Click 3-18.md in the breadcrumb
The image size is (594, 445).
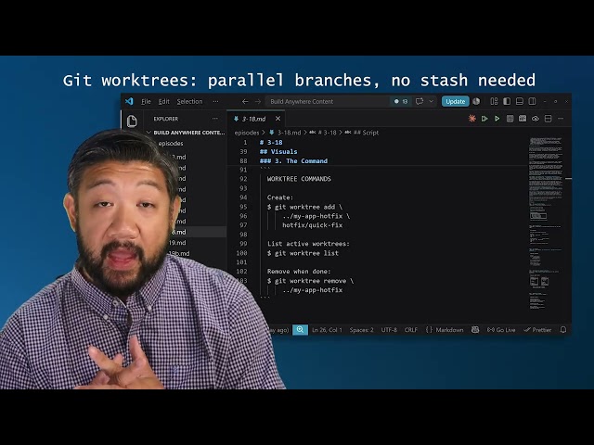tap(289, 133)
